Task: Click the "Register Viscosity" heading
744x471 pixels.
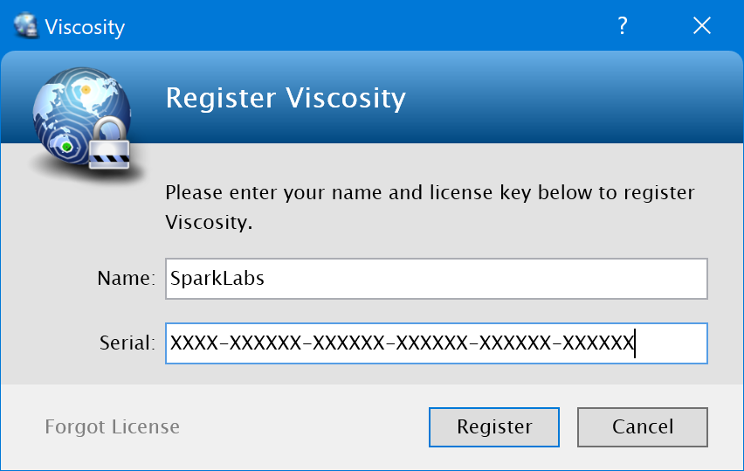Action: pyautogui.click(x=286, y=98)
